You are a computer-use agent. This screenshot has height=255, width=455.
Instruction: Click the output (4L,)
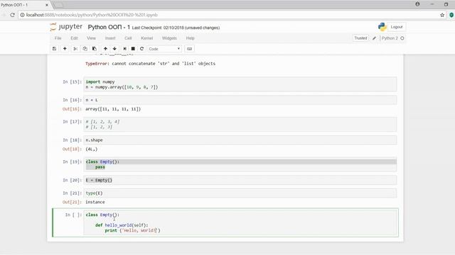point(92,149)
